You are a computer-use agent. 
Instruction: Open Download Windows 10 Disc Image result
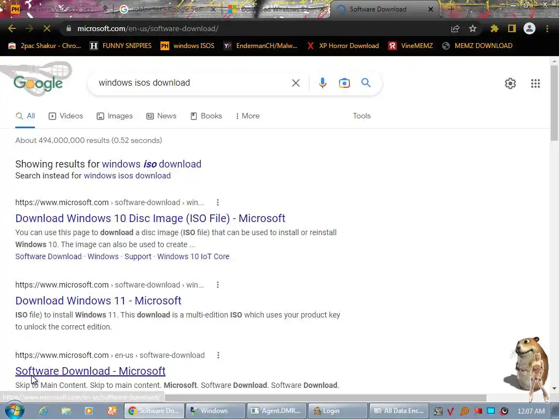(150, 218)
